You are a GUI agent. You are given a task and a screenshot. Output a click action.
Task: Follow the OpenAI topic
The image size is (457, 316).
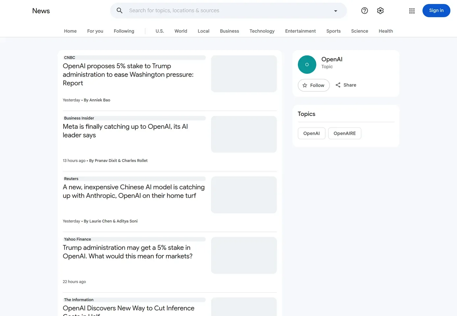coord(314,85)
